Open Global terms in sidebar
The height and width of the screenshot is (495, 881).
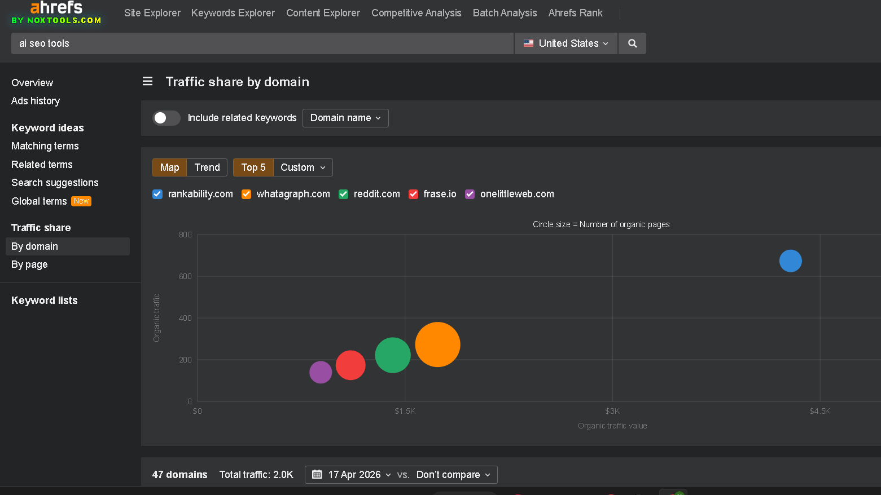click(39, 201)
